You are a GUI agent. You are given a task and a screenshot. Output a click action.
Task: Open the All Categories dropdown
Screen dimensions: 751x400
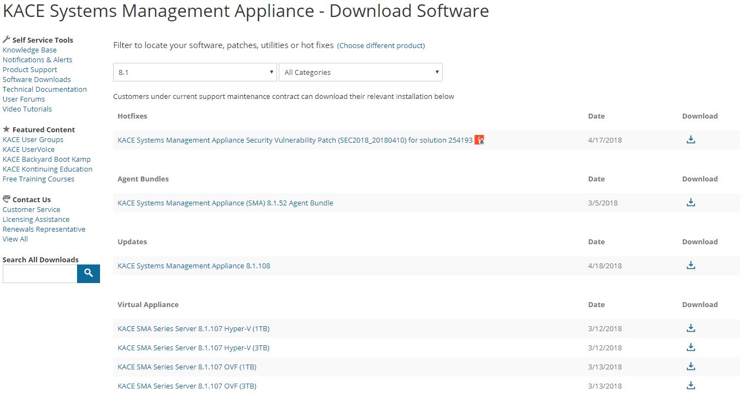[x=361, y=72]
